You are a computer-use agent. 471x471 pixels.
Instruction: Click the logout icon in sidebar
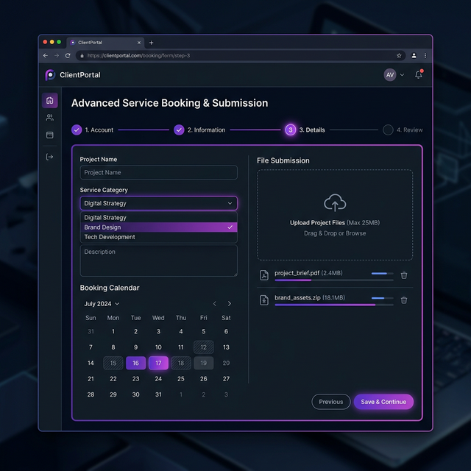(x=49, y=157)
